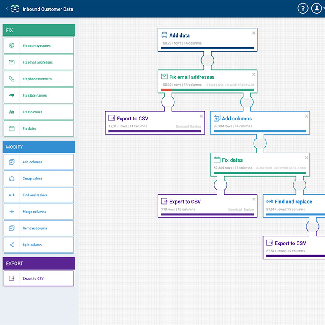Close the Add data node
The height and width of the screenshot is (325, 325).
coord(254,33)
